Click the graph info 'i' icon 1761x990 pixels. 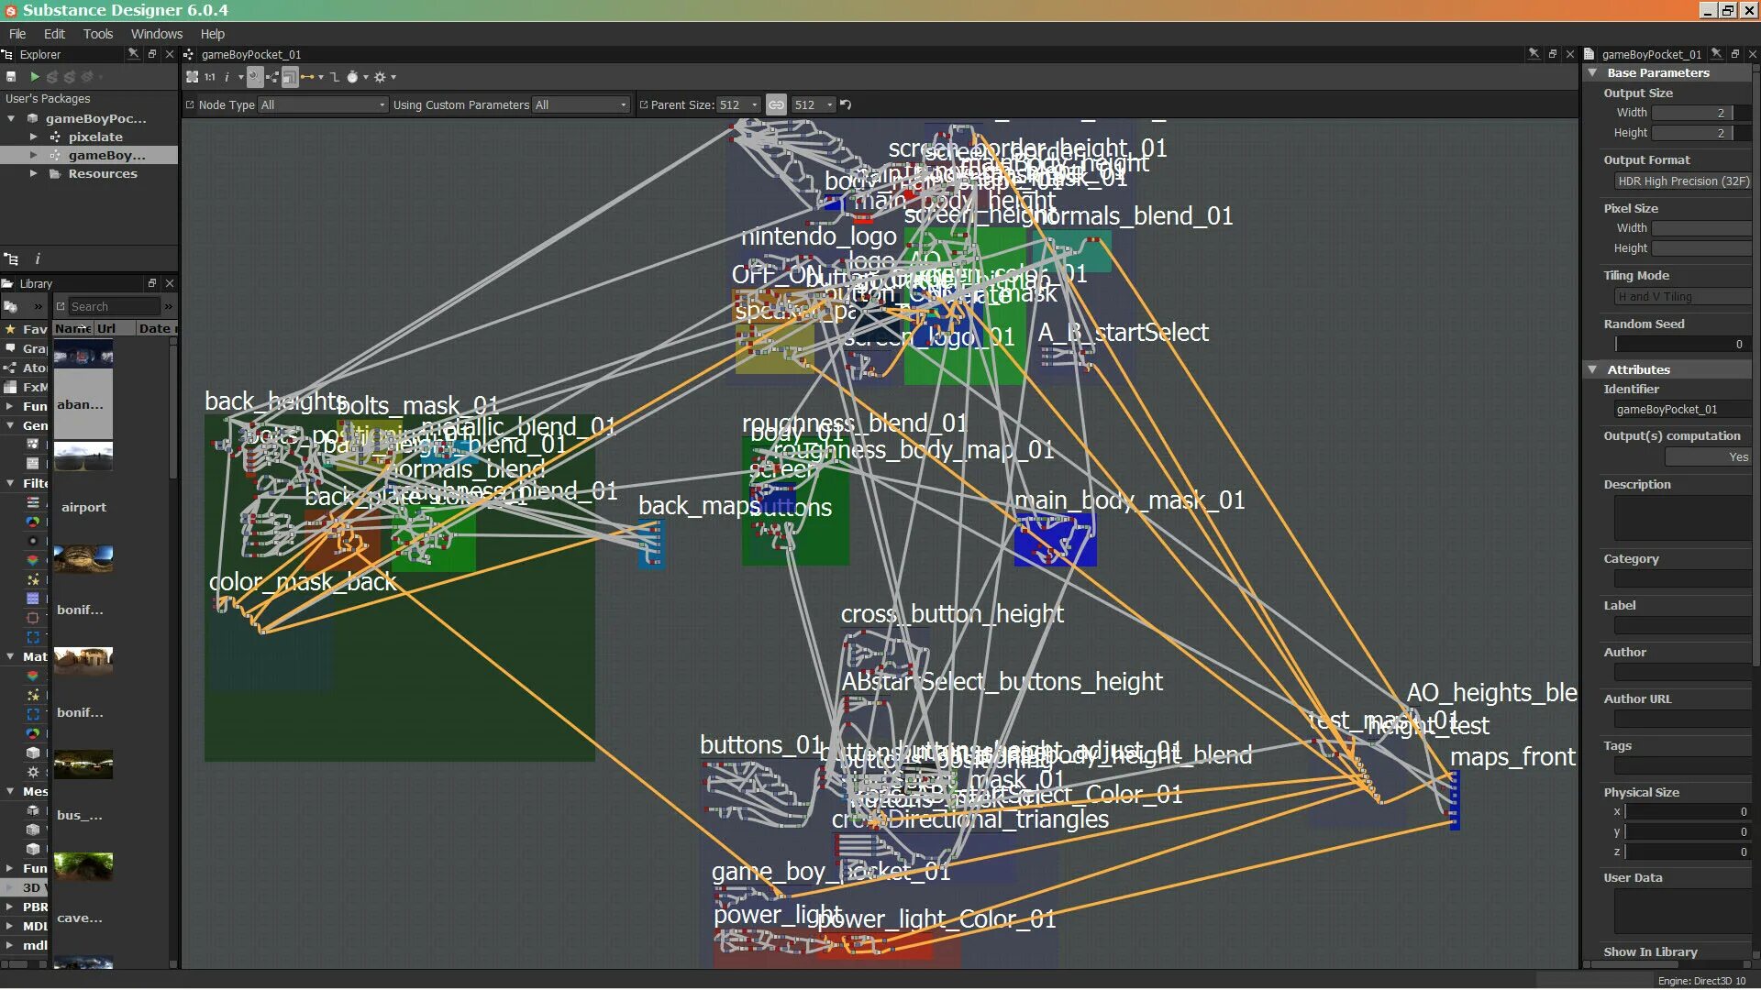[x=227, y=77]
